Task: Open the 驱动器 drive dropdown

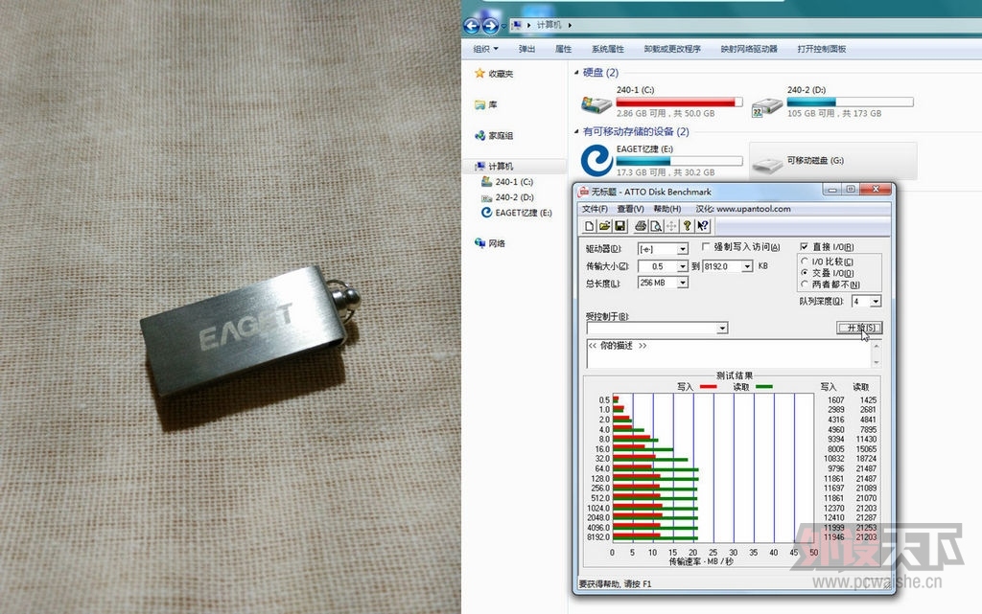Action: [x=683, y=249]
